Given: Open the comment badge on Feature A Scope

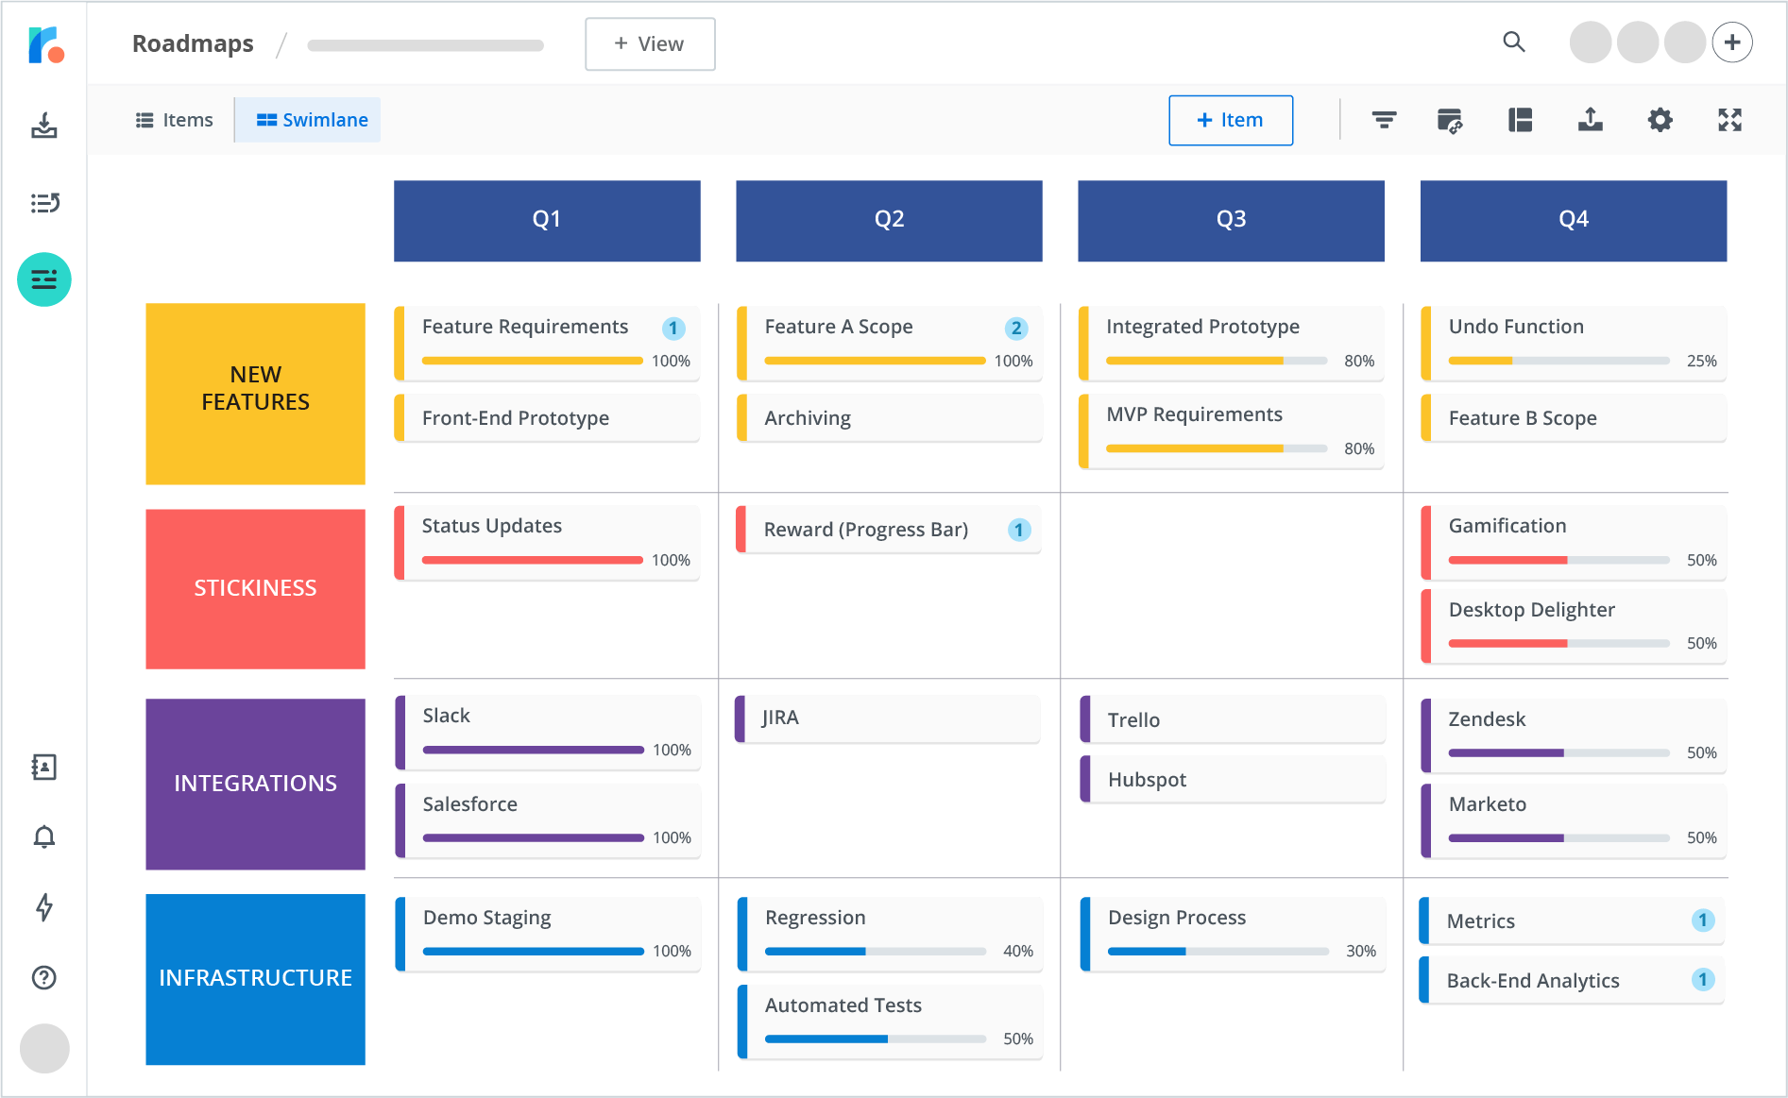Looking at the screenshot, I should [1015, 328].
